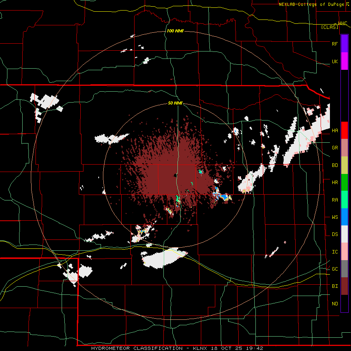Click the 'WS' legend label
The image size is (351, 351).
click(x=335, y=217)
